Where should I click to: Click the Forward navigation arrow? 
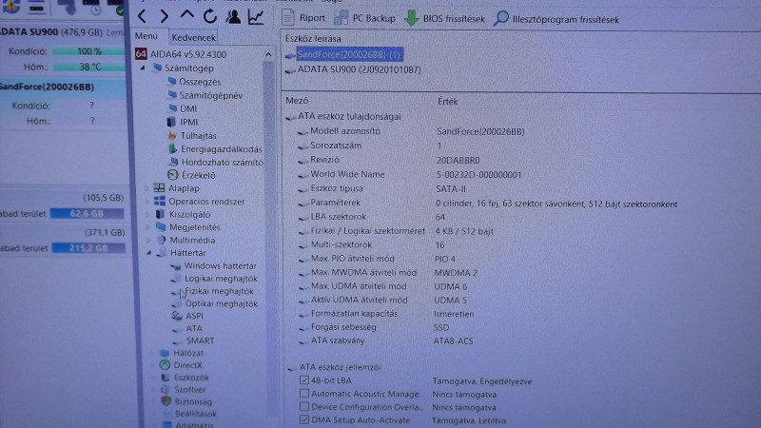(x=164, y=16)
